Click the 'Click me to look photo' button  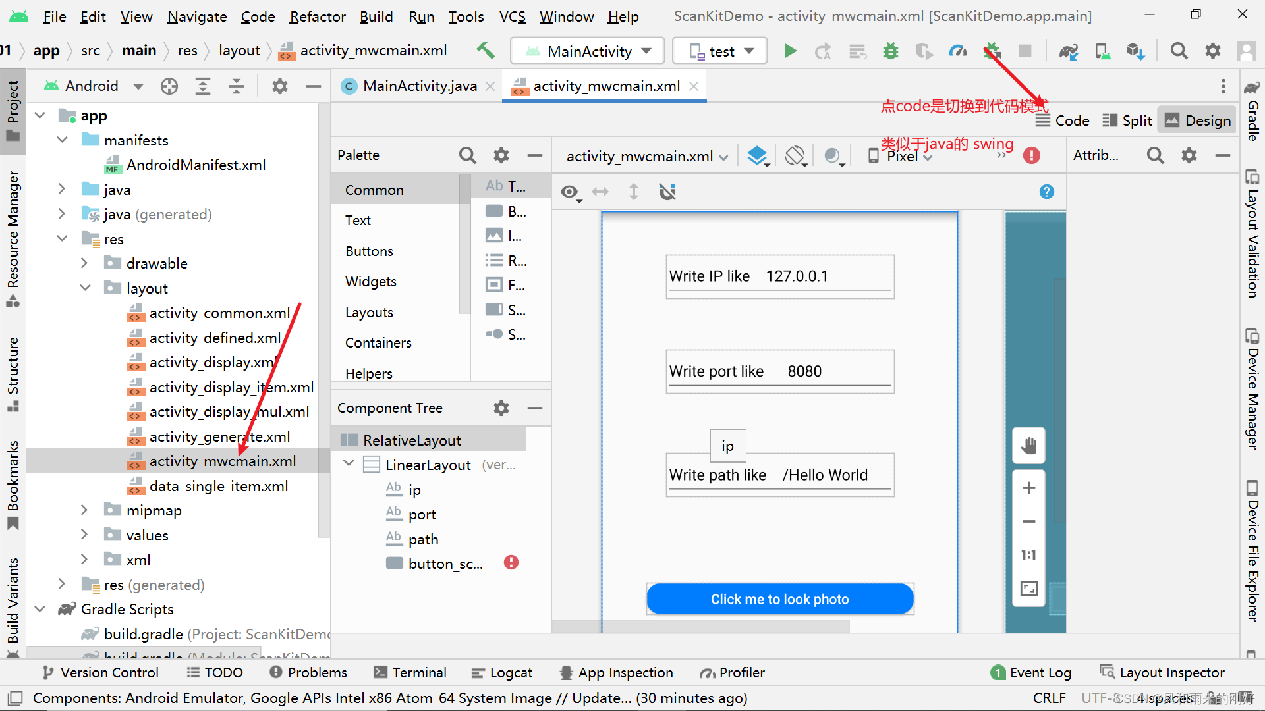click(779, 599)
